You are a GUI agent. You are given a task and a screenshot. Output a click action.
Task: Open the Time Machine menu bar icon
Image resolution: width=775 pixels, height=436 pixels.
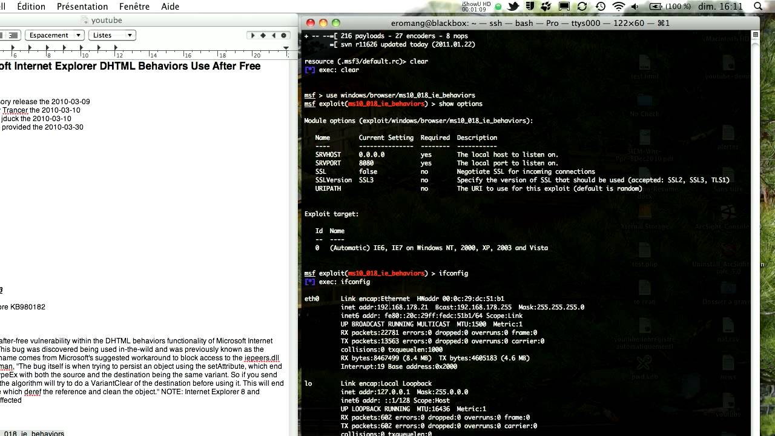(x=599, y=6)
